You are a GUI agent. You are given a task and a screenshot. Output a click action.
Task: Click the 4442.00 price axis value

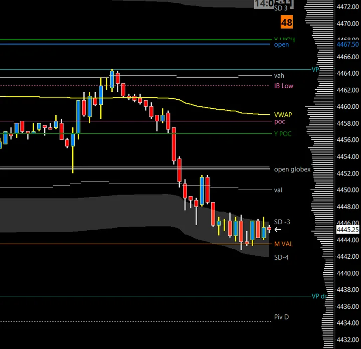pyautogui.click(x=347, y=256)
